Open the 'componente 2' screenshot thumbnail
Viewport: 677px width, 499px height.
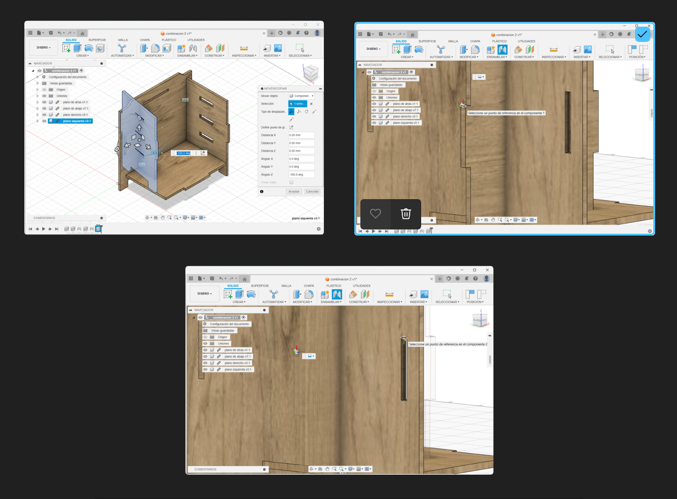point(339,370)
